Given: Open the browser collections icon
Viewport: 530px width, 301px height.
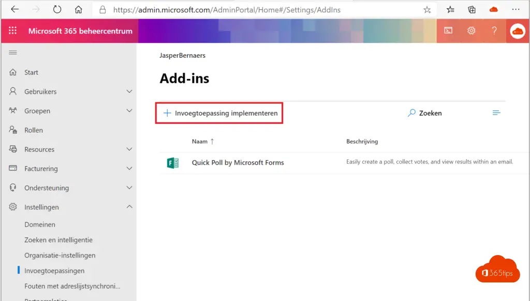Looking at the screenshot, I should coord(472,10).
